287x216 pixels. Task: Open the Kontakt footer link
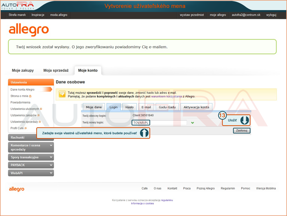172,188
